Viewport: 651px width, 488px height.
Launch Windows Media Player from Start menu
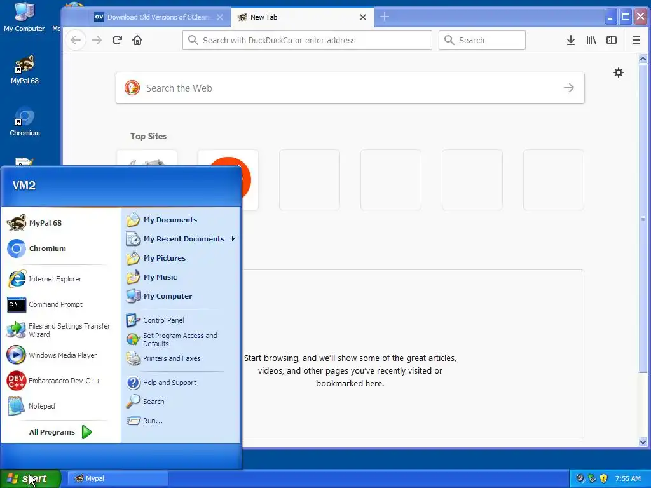point(60,355)
